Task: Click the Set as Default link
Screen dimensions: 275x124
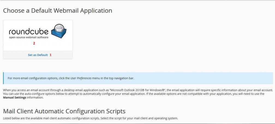Action: (38, 55)
